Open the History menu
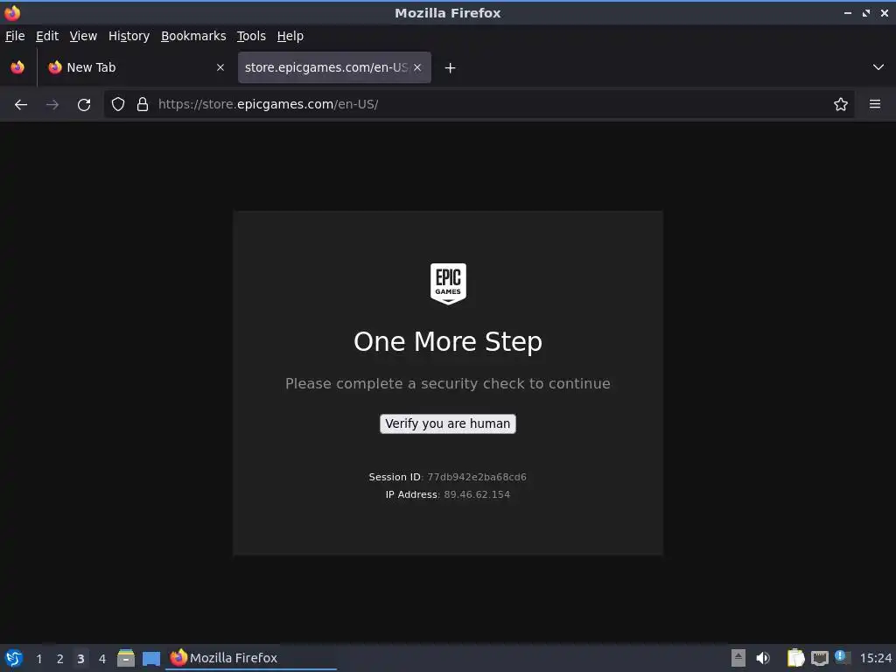Viewport: 896px width, 672px height. [129, 36]
